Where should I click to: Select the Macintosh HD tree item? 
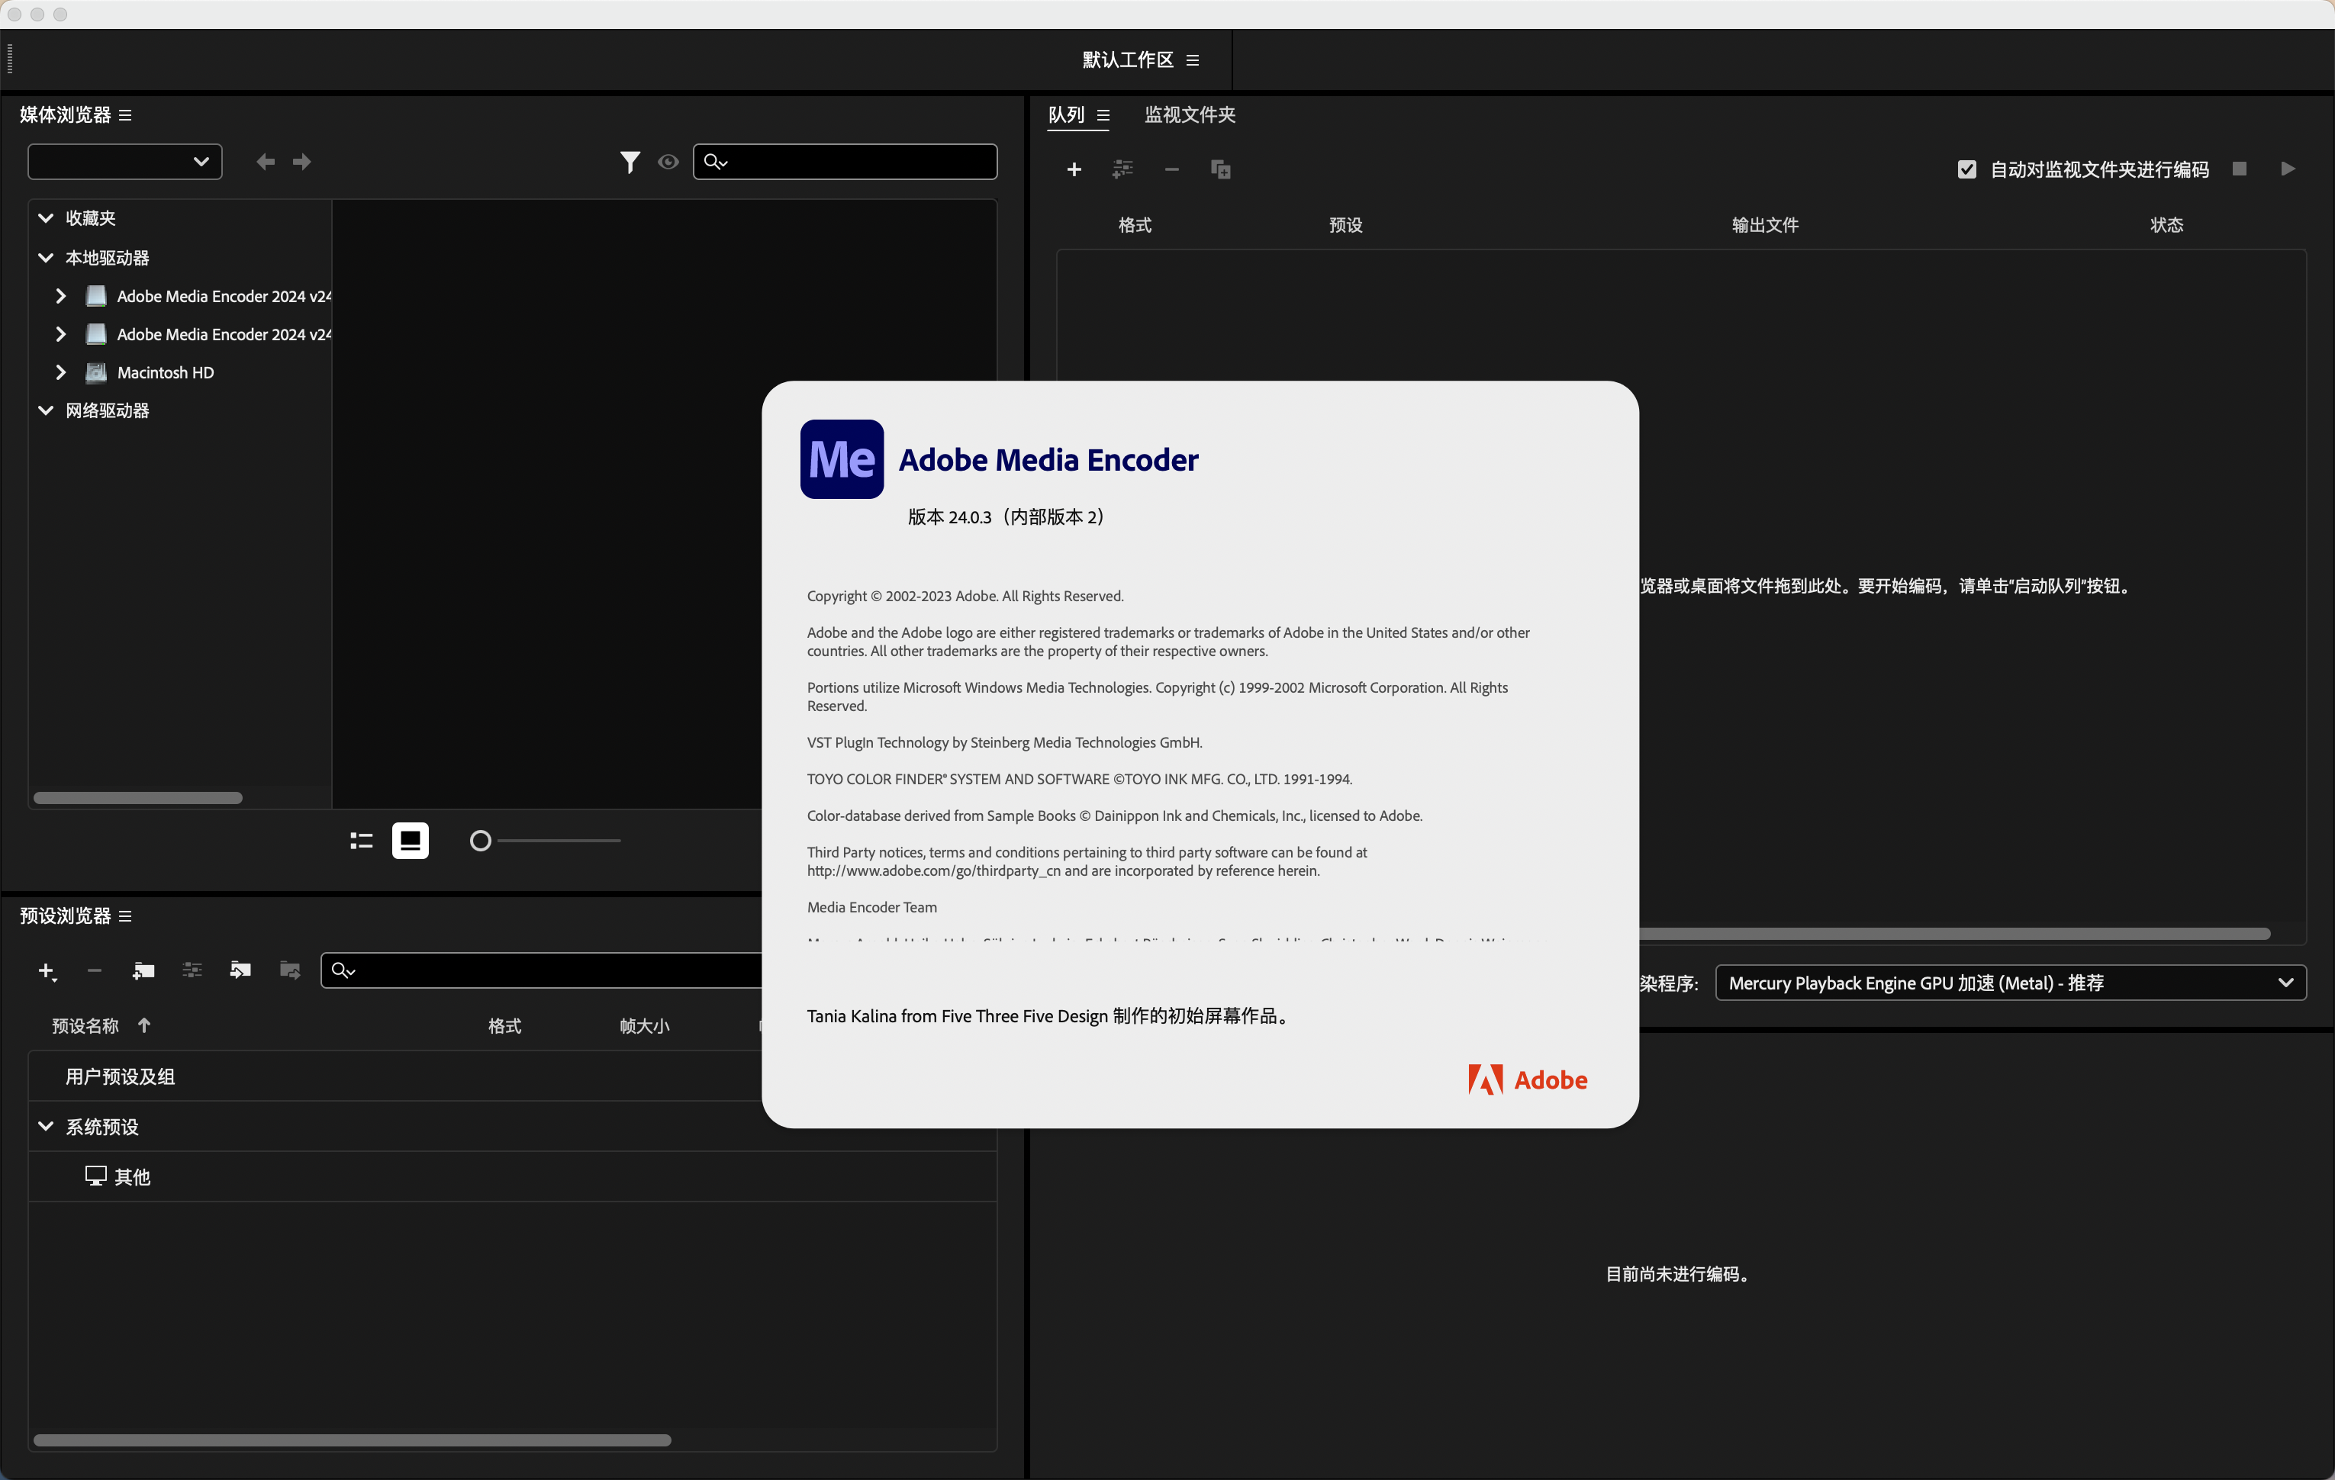(x=166, y=372)
